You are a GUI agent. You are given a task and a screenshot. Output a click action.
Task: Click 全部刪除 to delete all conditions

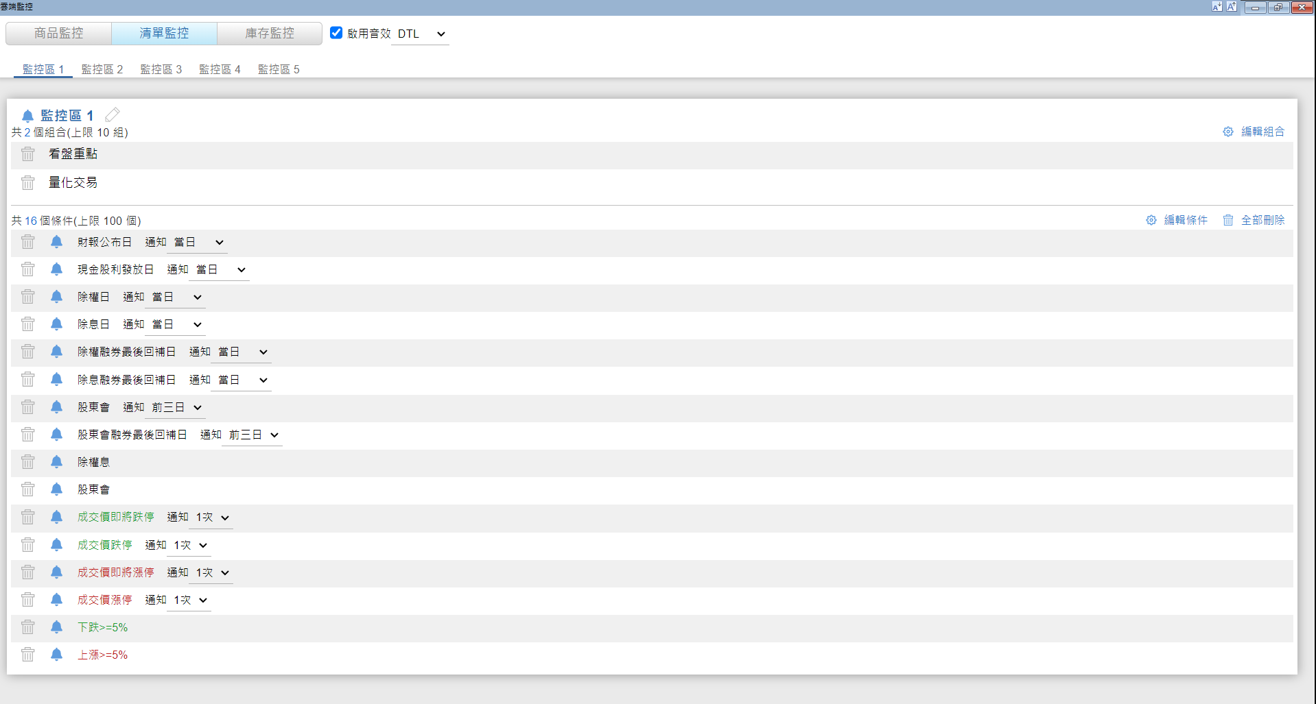(x=1262, y=220)
